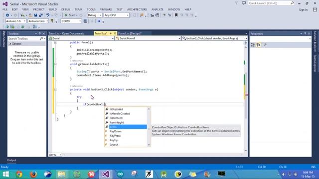Screen dimensions: 319x179
Task: Open the Arduino IDE taskbar icon
Action: click(x=120, y=174)
